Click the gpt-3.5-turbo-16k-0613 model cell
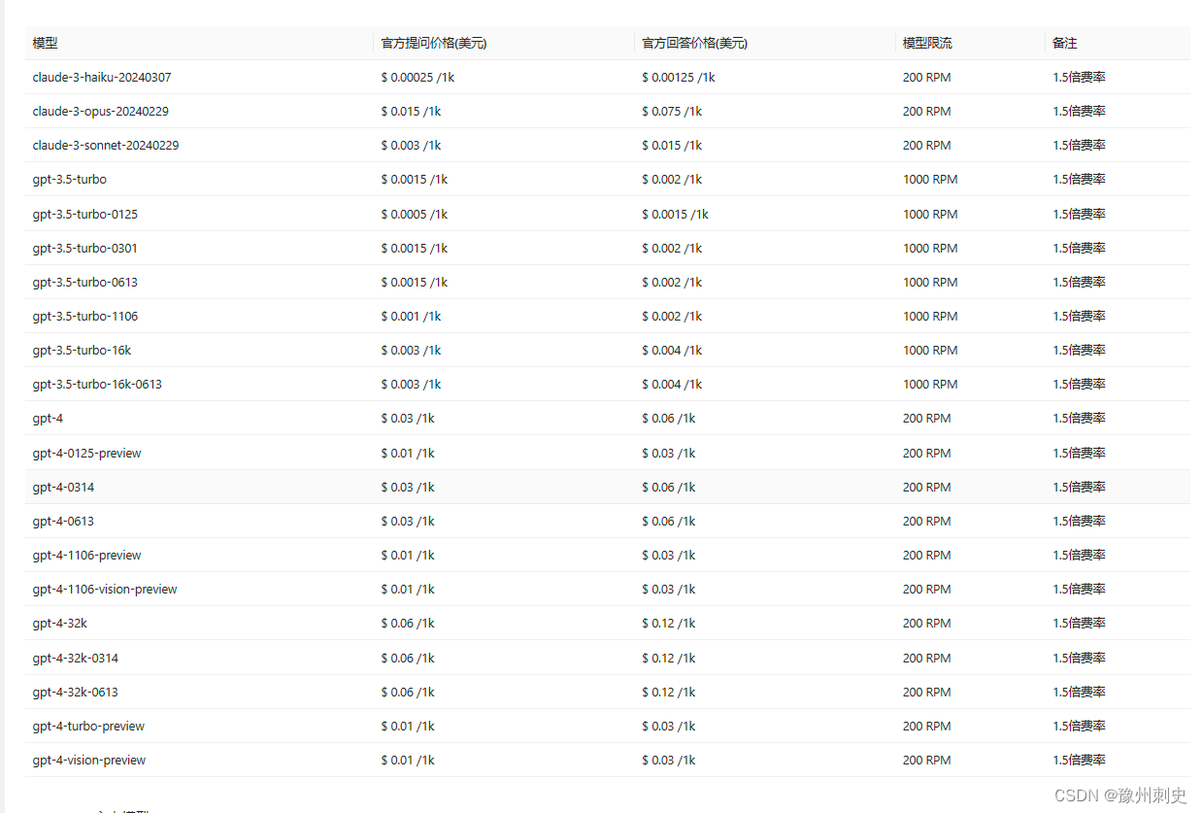1202x813 pixels. (97, 384)
